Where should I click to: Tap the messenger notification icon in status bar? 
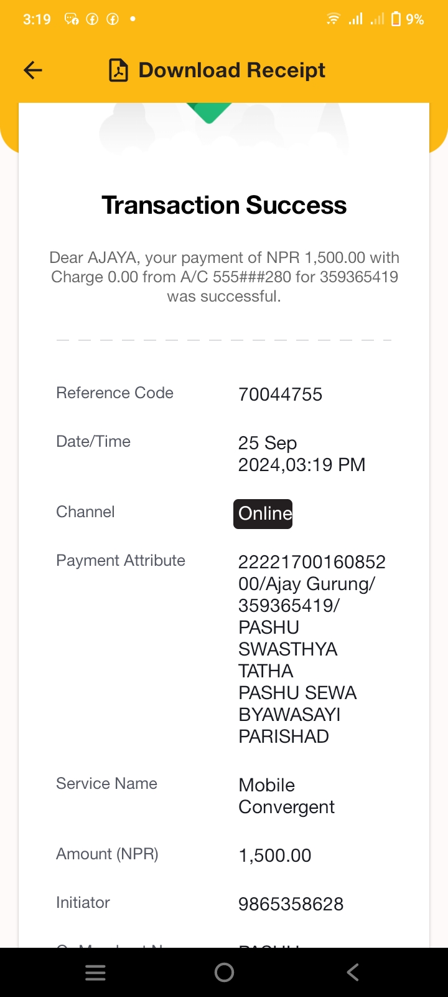pos(72,19)
